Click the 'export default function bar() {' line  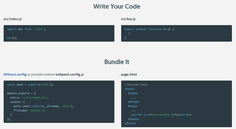click(149, 29)
